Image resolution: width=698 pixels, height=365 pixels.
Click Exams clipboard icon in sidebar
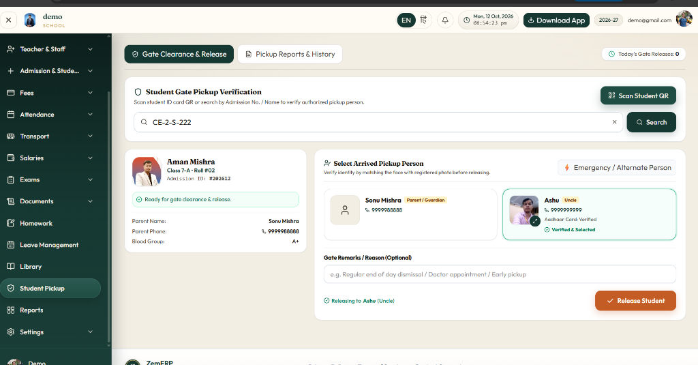[x=11, y=179]
